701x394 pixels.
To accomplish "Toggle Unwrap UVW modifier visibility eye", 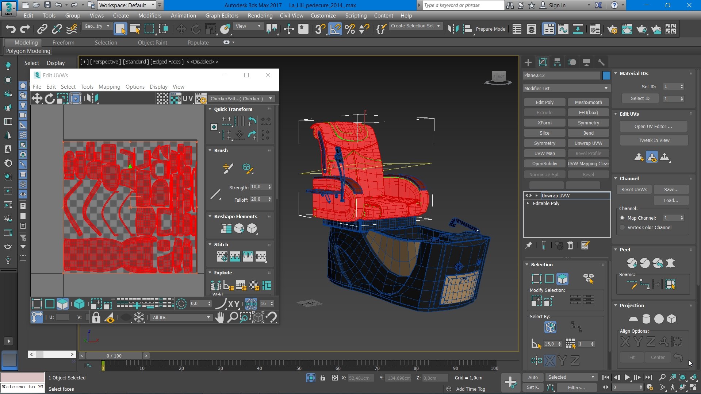I will tap(528, 196).
